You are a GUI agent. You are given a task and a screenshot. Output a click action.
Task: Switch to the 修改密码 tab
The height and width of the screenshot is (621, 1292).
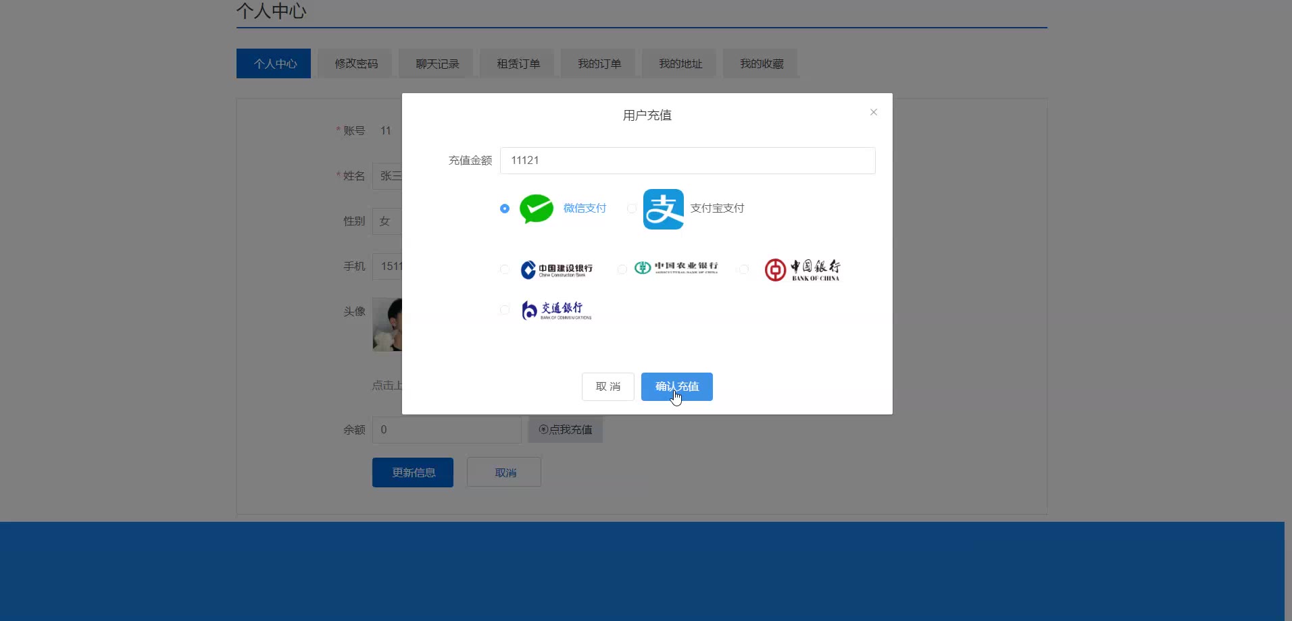(355, 63)
